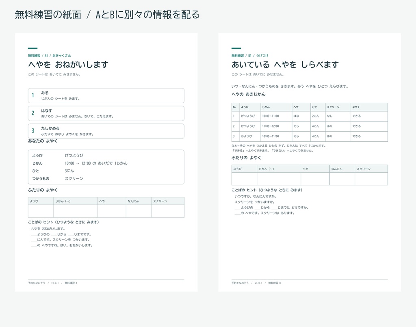The width and height of the screenshot is (416, 327).
Task: Click heading 無料練習の紙面 at page top
Action: 48,15
